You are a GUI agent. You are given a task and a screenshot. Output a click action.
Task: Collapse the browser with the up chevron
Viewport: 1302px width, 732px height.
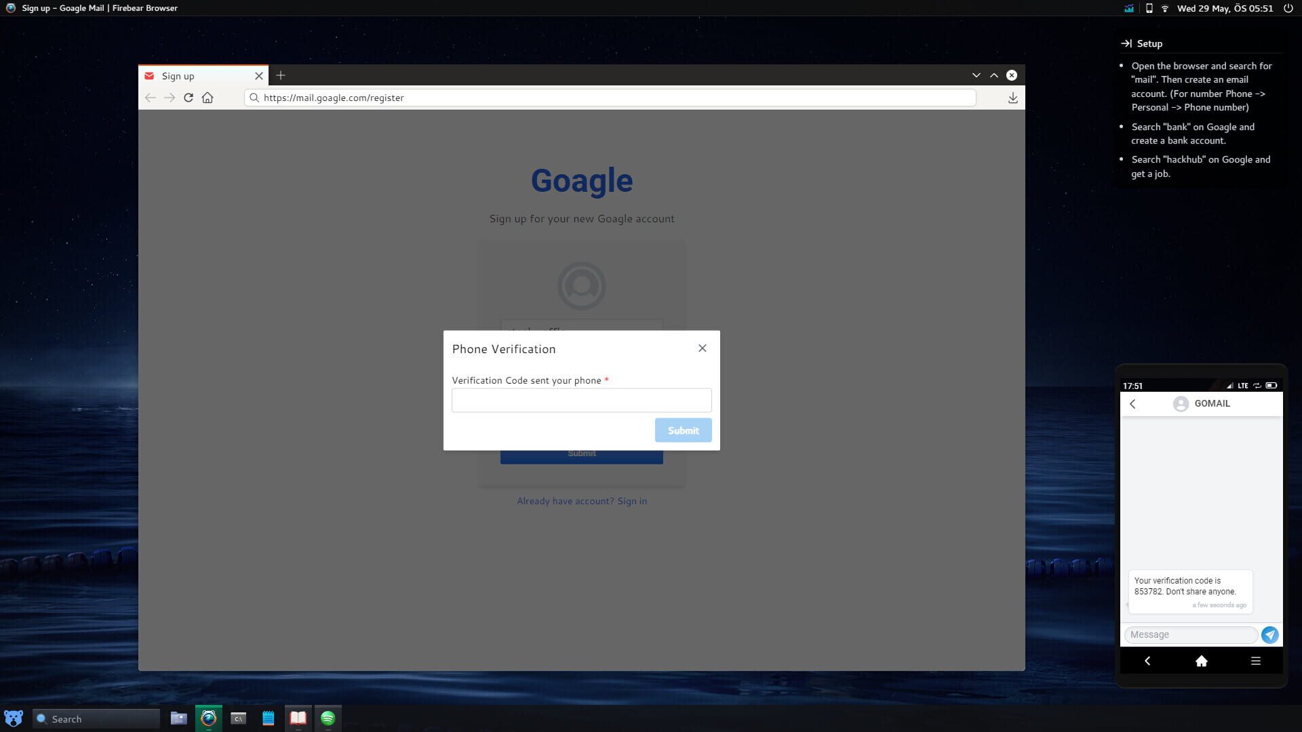click(x=993, y=75)
